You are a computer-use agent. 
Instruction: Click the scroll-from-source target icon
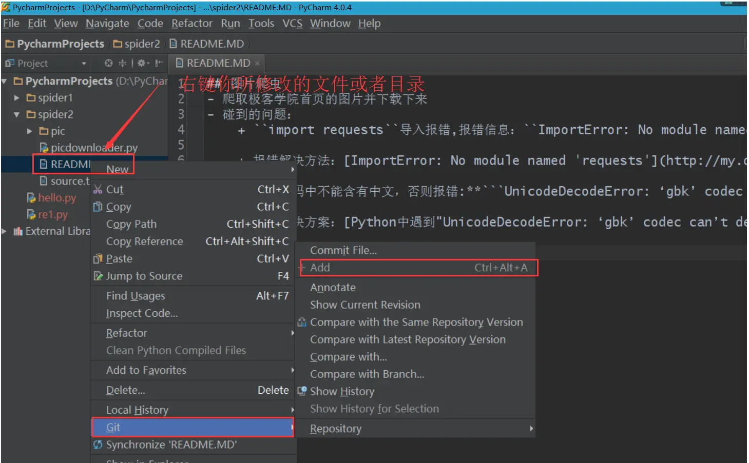point(108,63)
